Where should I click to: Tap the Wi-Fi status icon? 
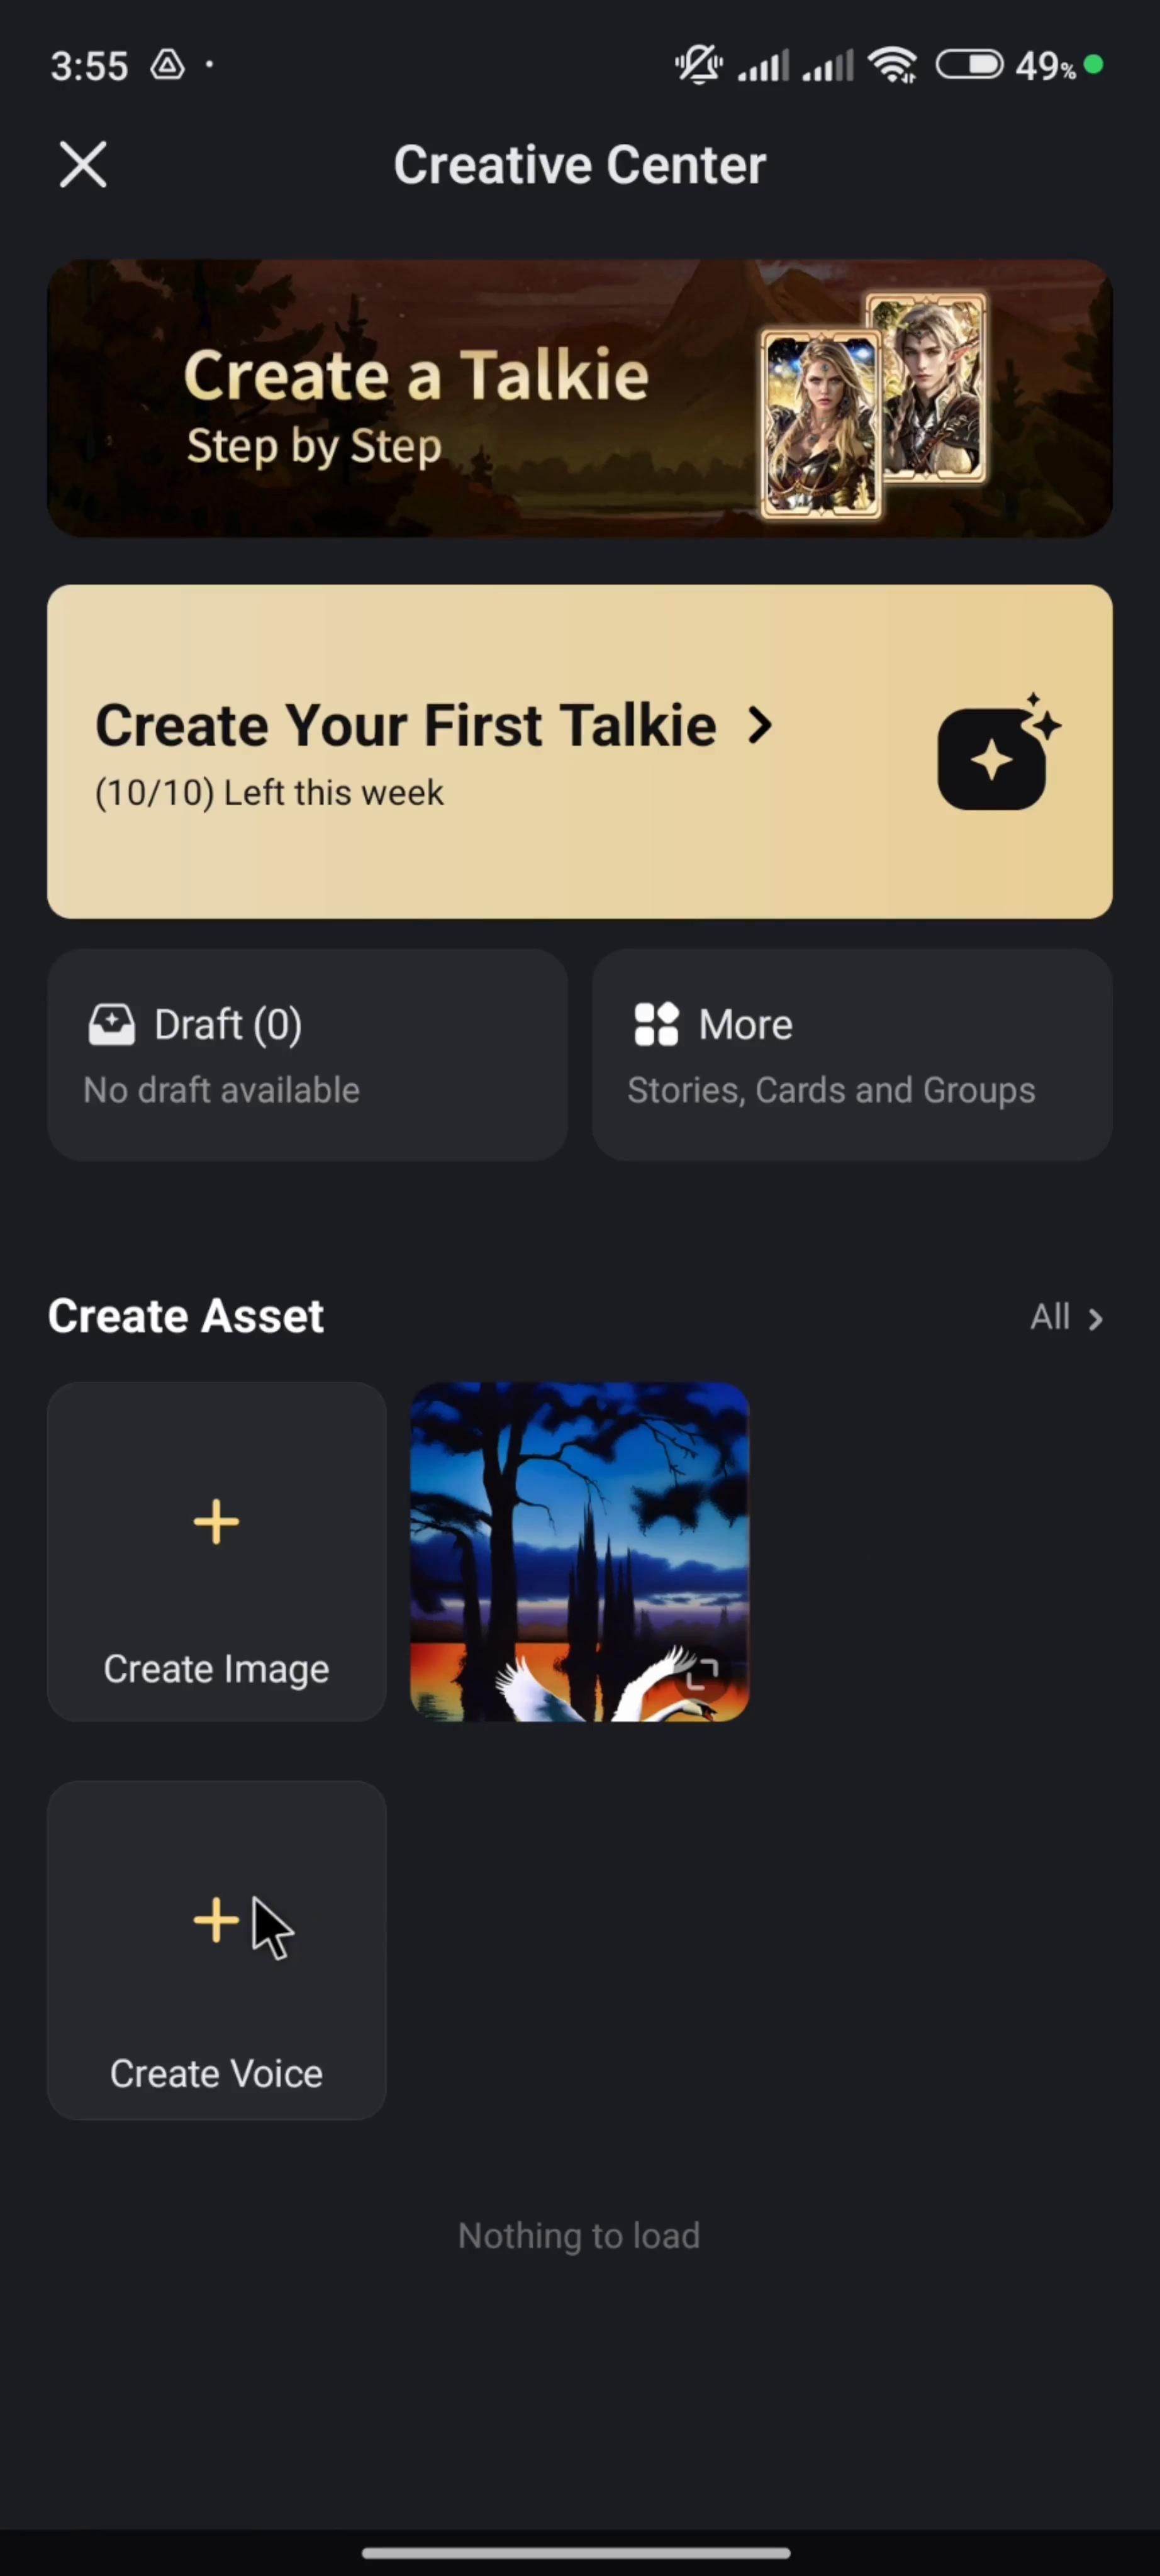click(893, 66)
